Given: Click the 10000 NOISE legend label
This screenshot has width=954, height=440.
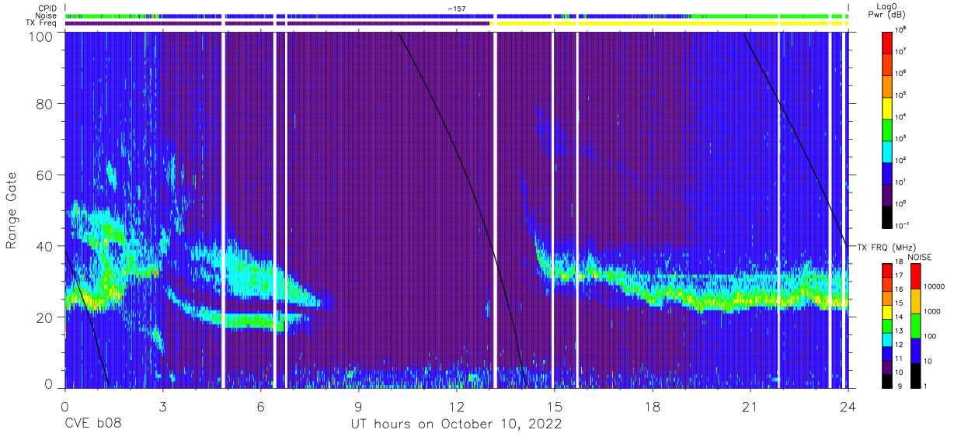Looking at the screenshot, I should pos(934,287).
